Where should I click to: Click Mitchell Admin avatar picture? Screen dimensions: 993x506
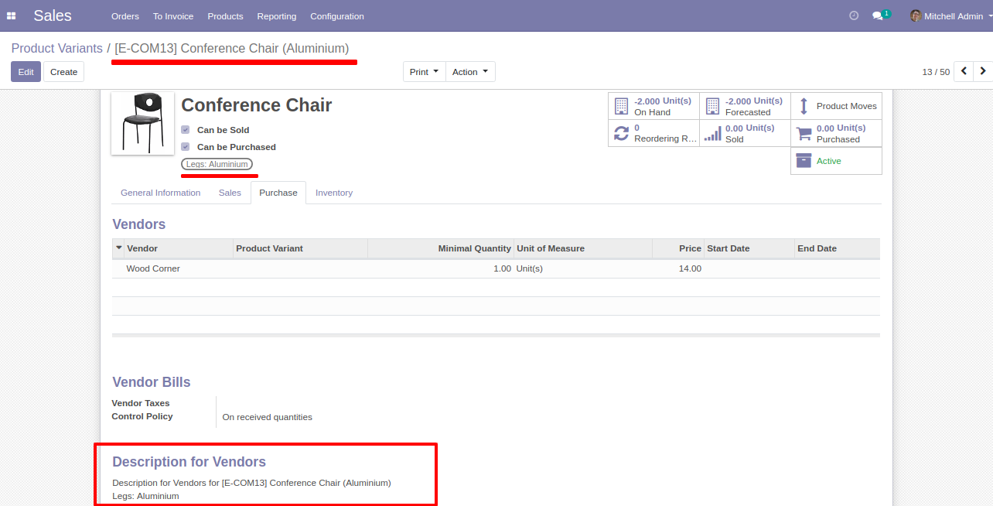(916, 15)
